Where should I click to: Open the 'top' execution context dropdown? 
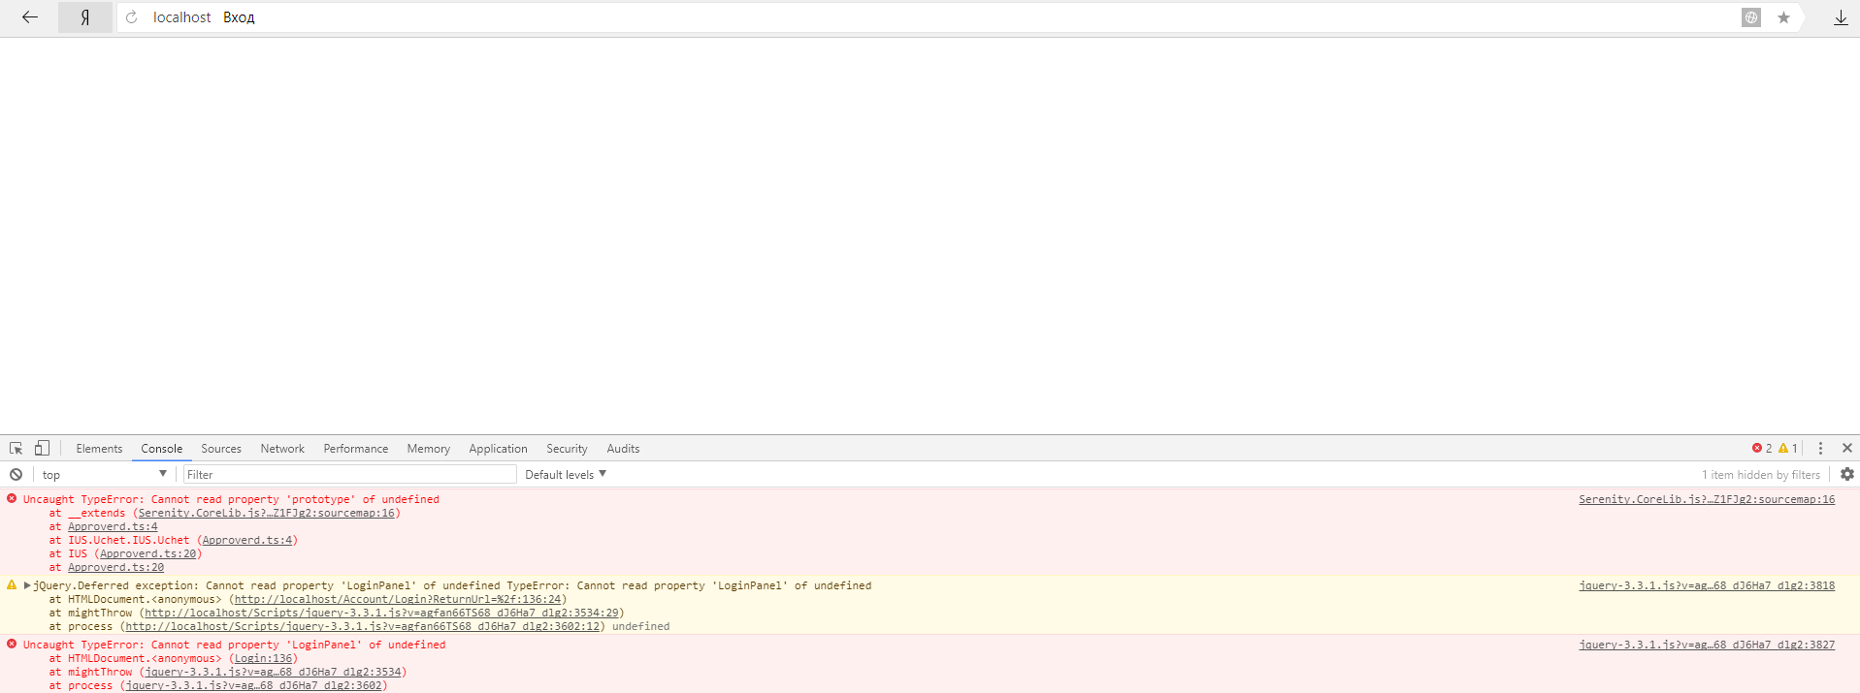(x=105, y=475)
